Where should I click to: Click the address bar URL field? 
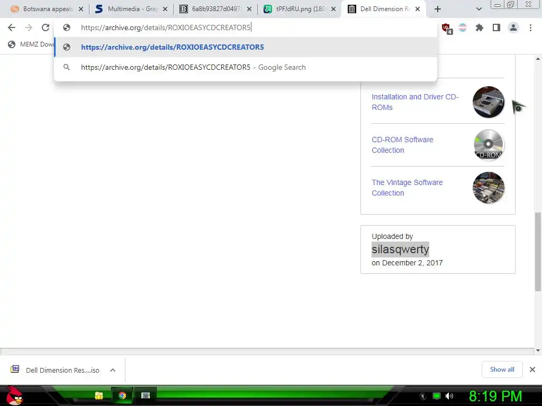coord(246,27)
